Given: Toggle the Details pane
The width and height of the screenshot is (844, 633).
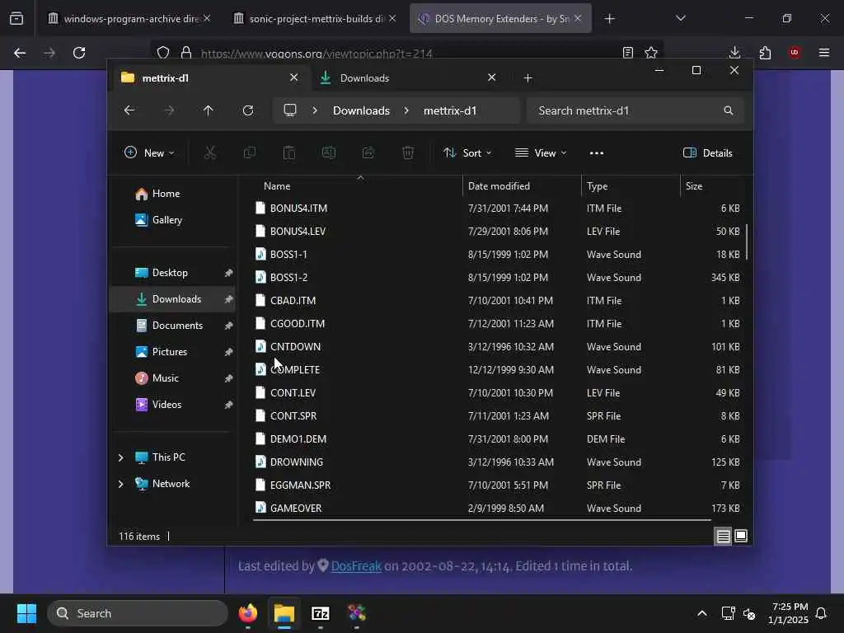Looking at the screenshot, I should 707,152.
